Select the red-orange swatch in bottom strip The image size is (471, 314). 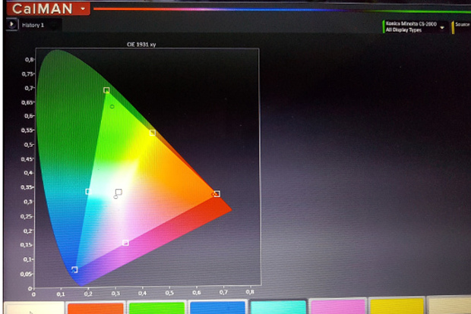pyautogui.click(x=95, y=308)
